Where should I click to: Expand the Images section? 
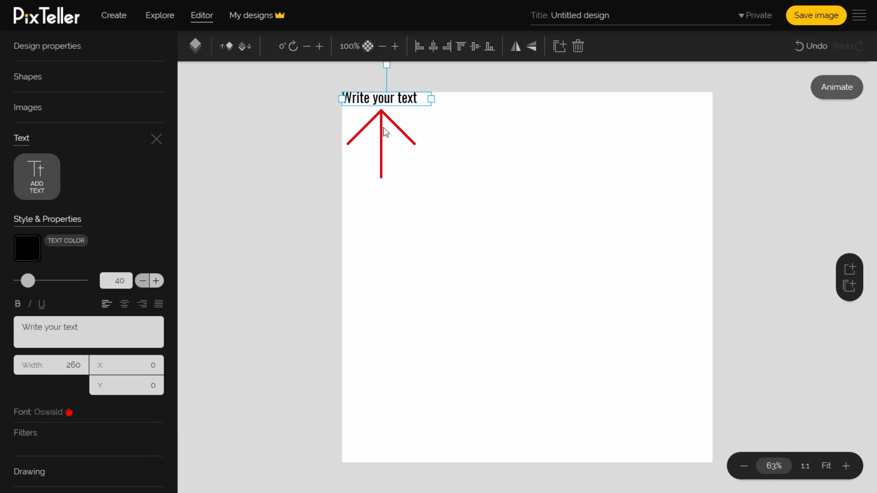(x=28, y=107)
